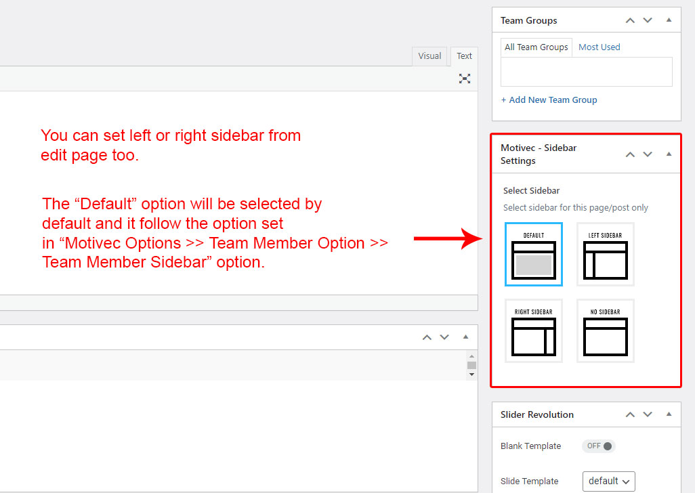This screenshot has height=493, width=695.
Task: Toggle the Blank Template switch
Action: pyautogui.click(x=599, y=446)
